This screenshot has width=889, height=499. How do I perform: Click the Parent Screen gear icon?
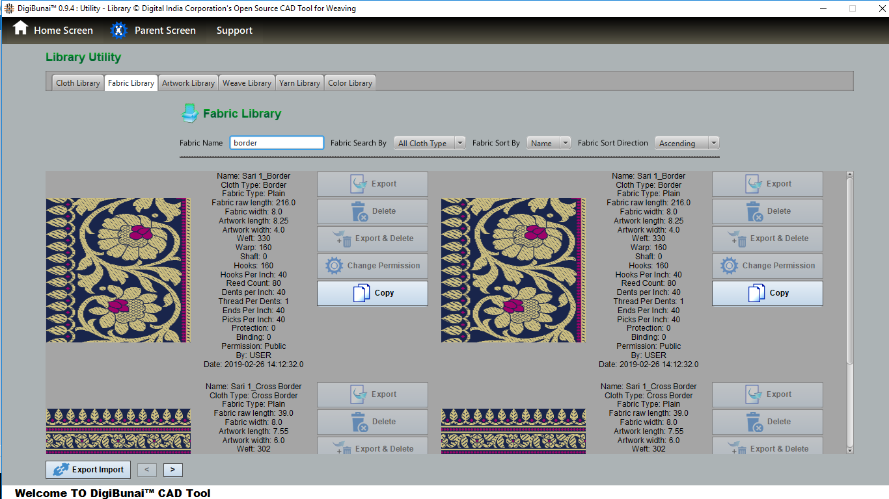(x=118, y=30)
